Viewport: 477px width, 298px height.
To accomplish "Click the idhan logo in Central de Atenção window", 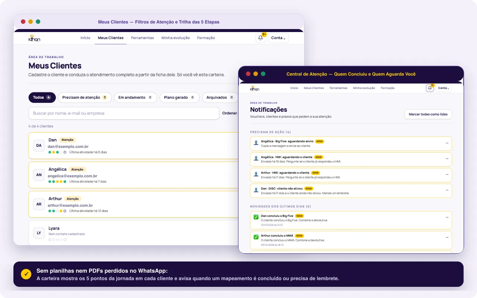I will 255,88.
